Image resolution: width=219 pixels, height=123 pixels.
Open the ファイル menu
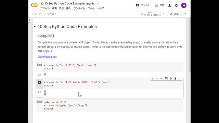pos(45,8)
